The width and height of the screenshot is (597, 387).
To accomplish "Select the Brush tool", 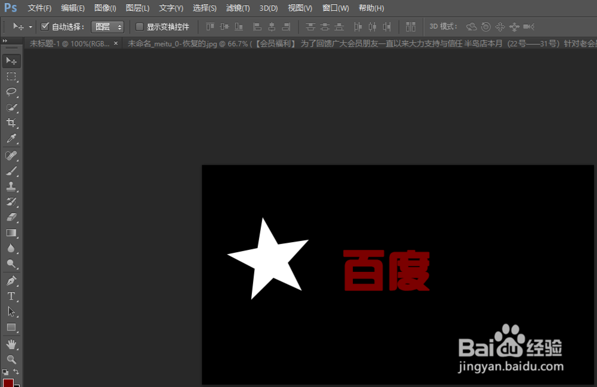I will click(x=11, y=171).
